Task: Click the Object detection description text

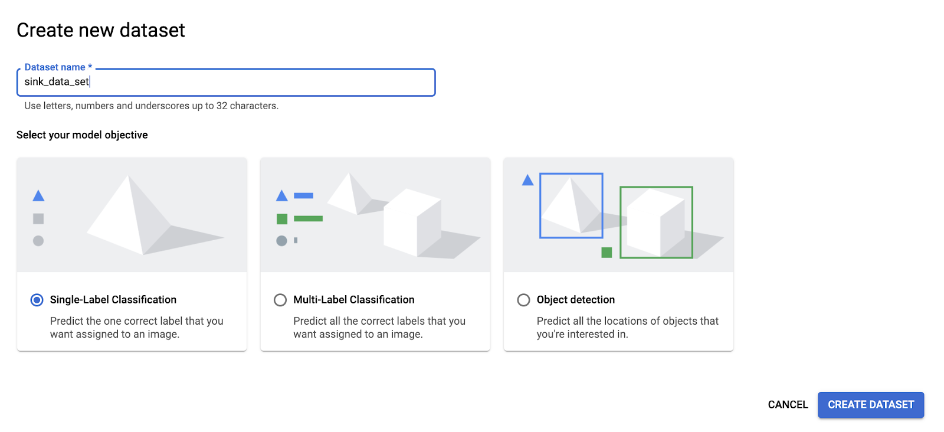Action: tap(627, 328)
